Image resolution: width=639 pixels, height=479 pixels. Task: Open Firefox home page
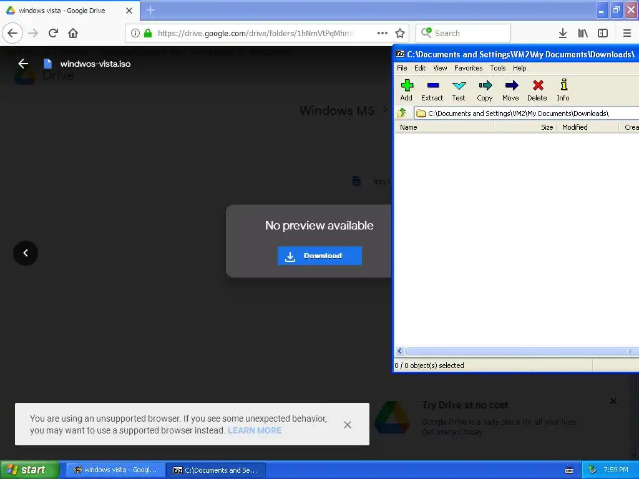point(73,33)
